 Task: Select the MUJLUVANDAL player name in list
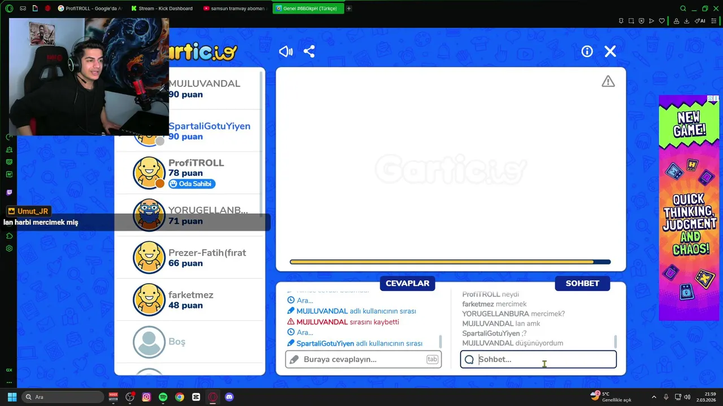(204, 83)
